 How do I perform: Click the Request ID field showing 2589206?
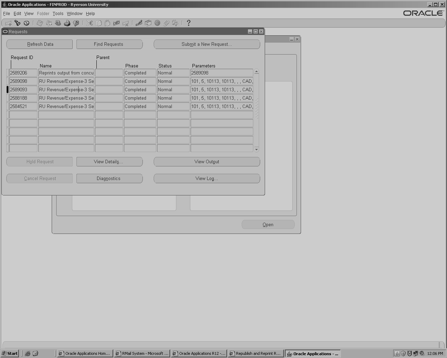pyautogui.click(x=23, y=73)
